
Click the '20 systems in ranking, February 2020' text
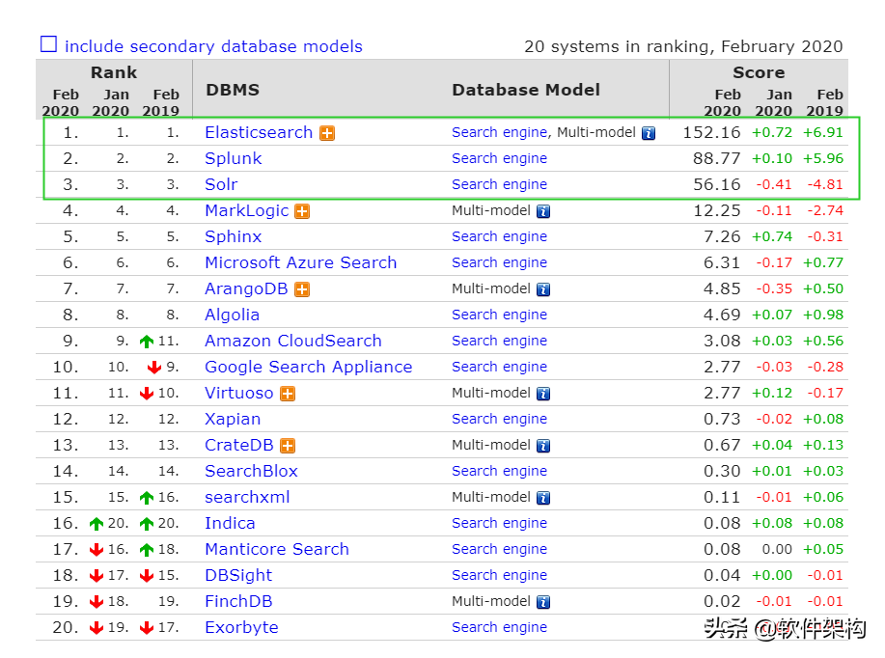[x=683, y=46]
